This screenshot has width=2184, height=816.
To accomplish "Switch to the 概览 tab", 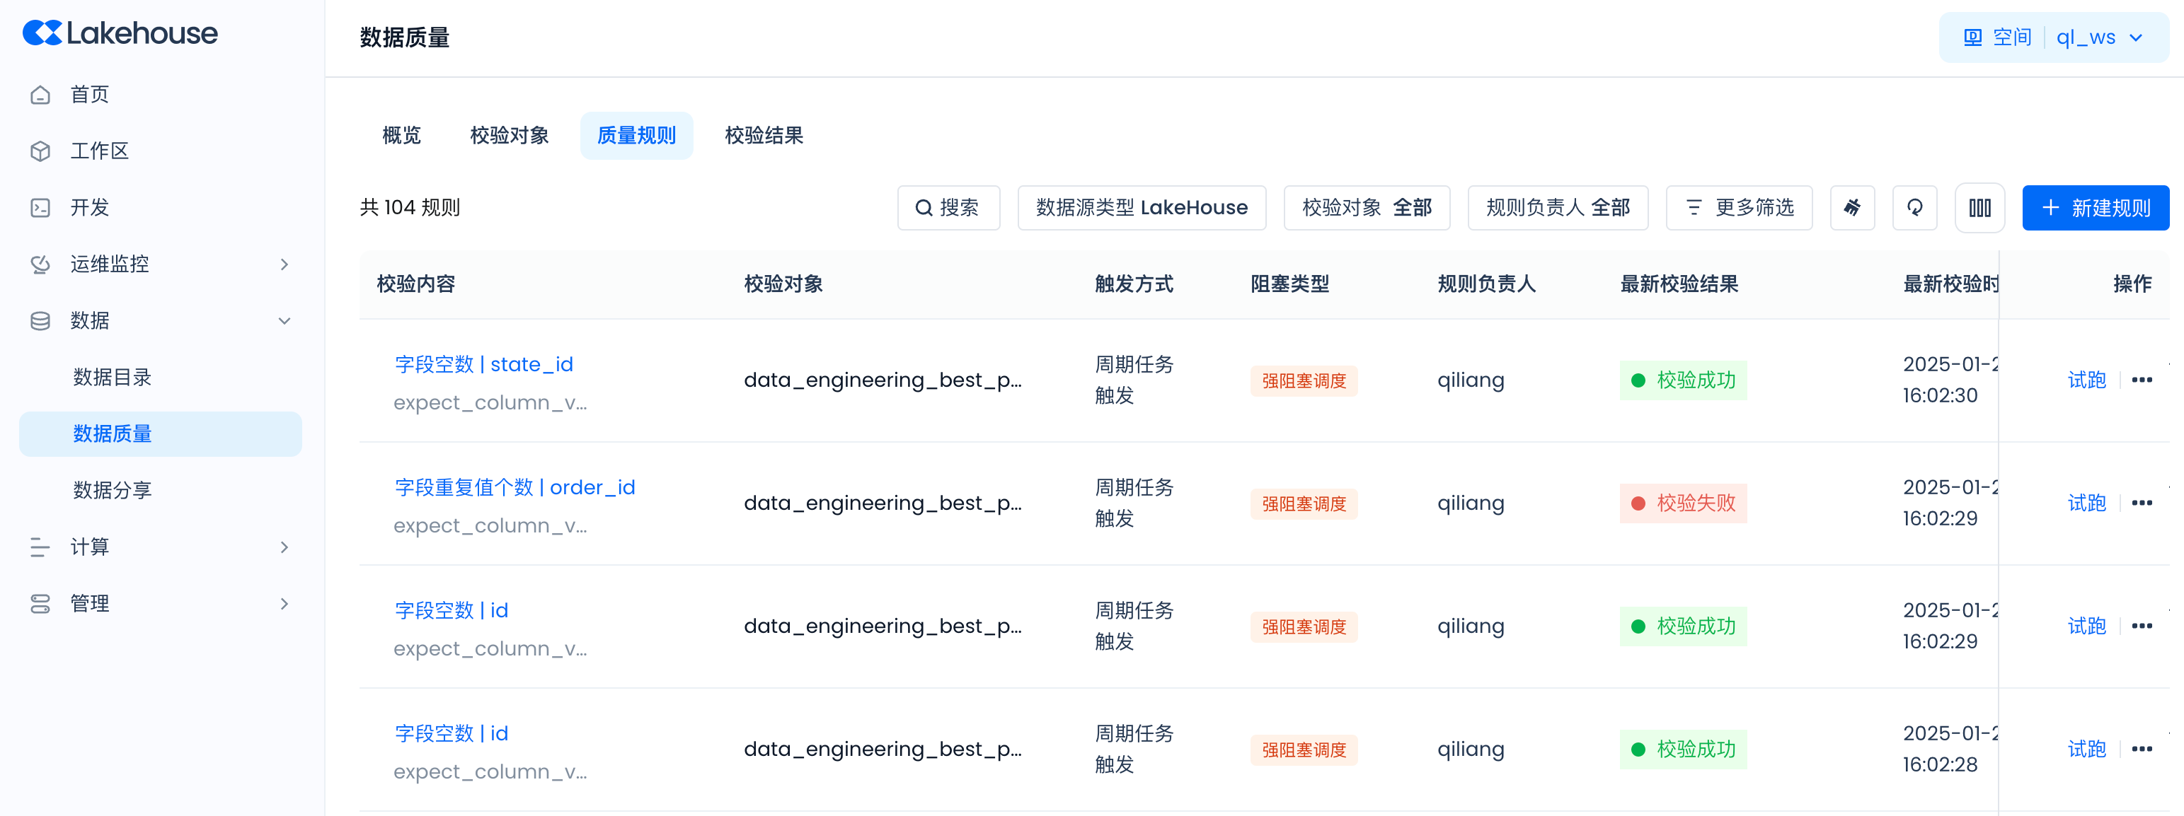I will (401, 136).
